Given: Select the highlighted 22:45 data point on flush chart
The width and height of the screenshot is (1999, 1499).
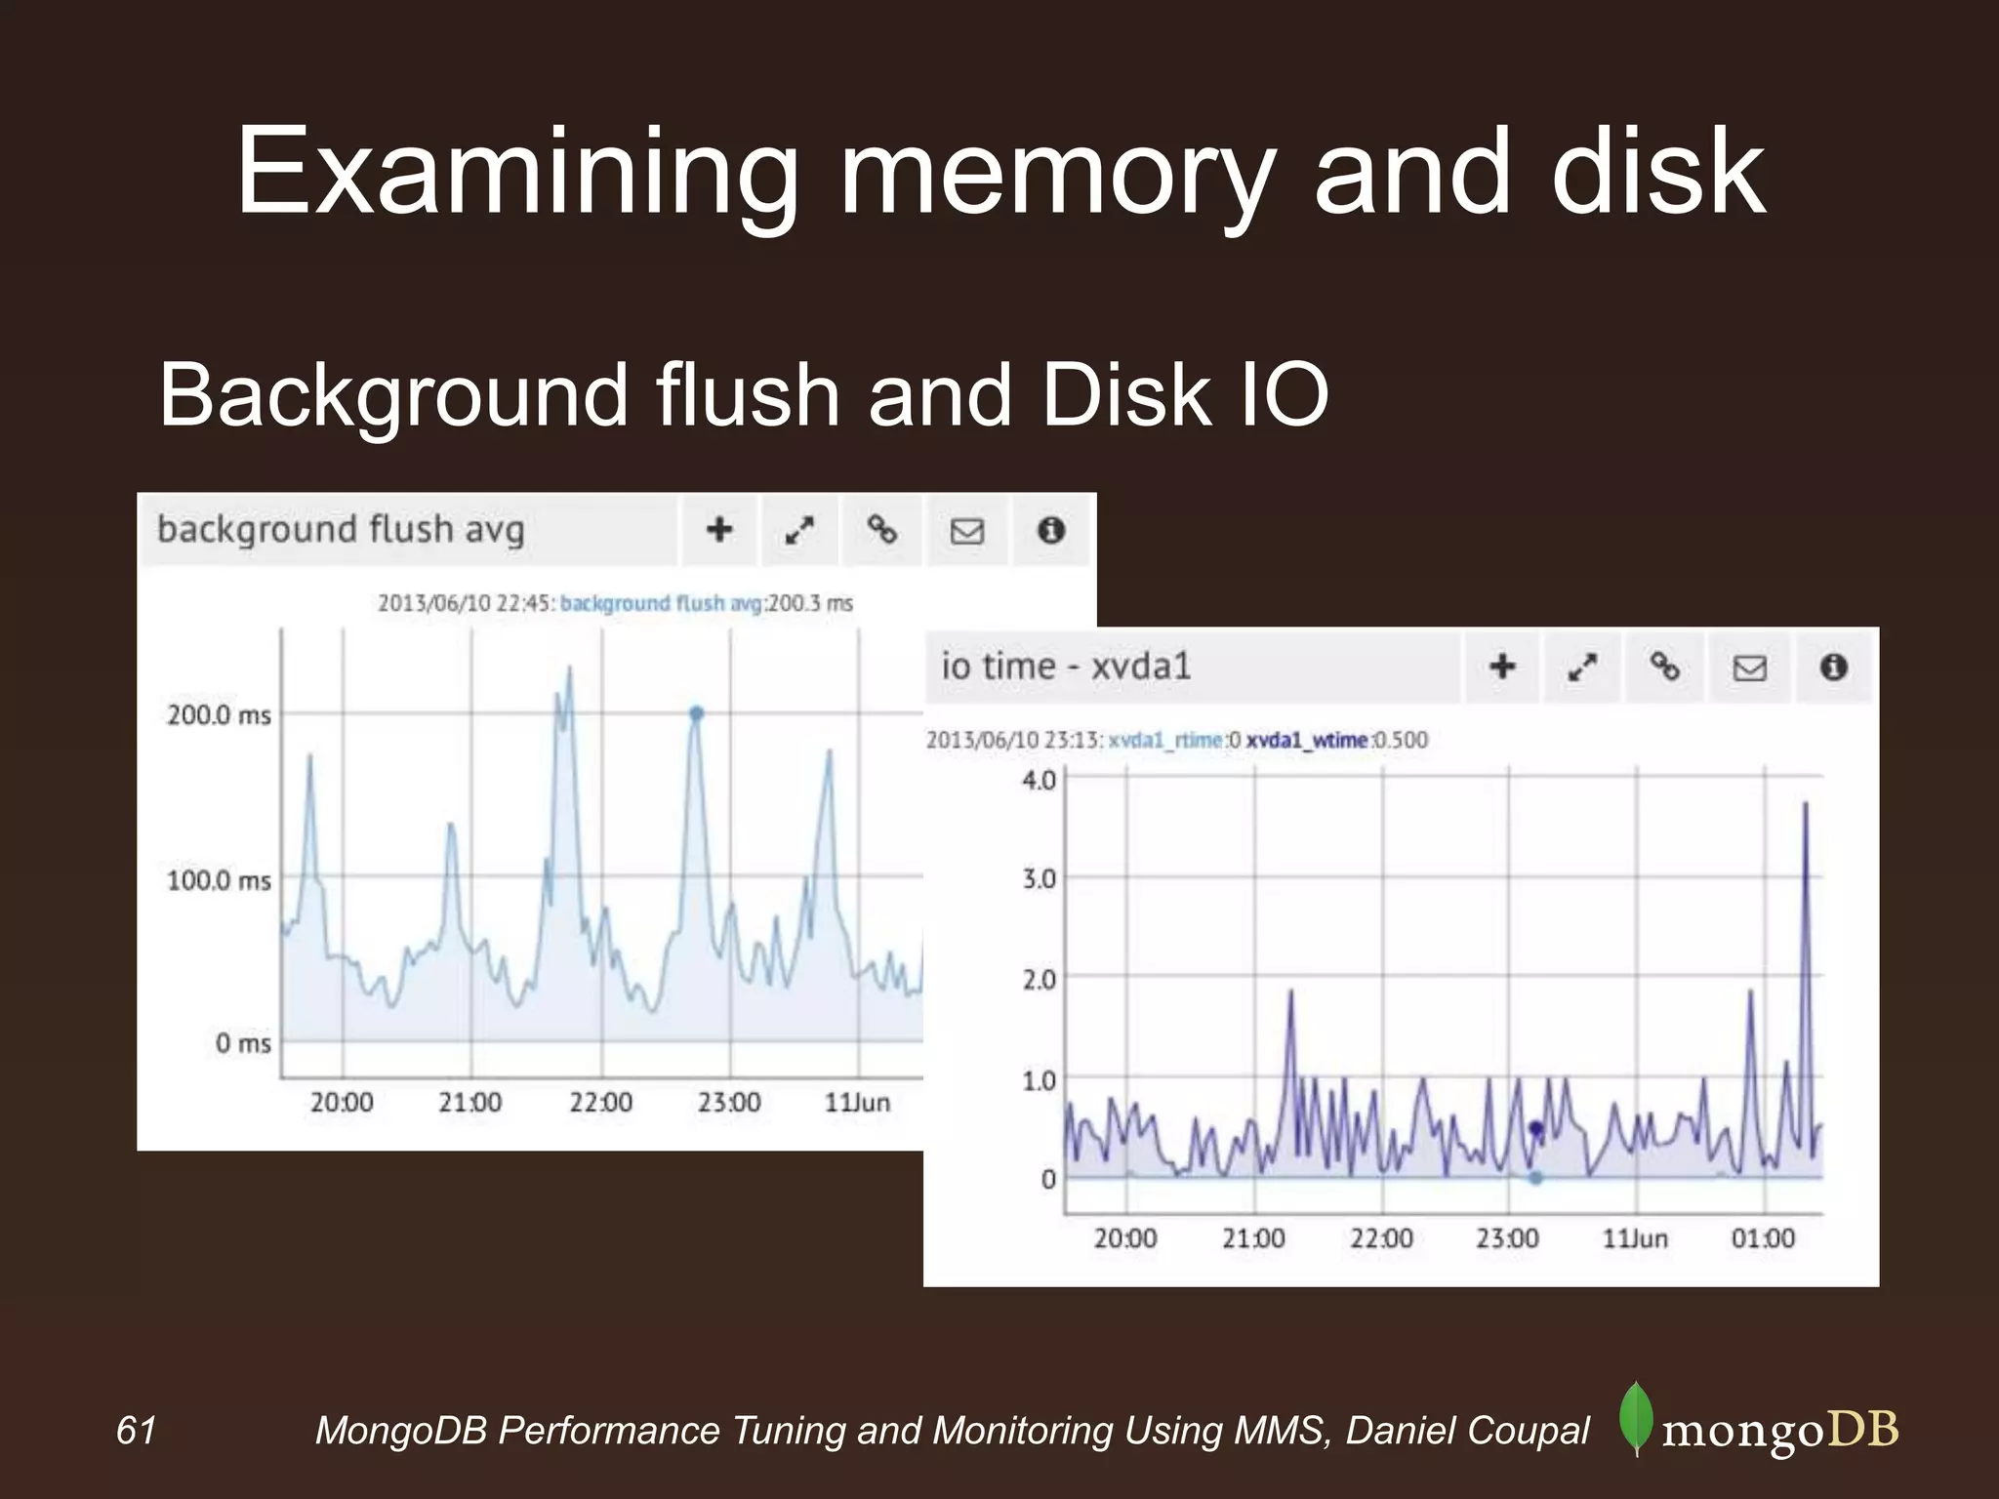Looking at the screenshot, I should click(696, 713).
